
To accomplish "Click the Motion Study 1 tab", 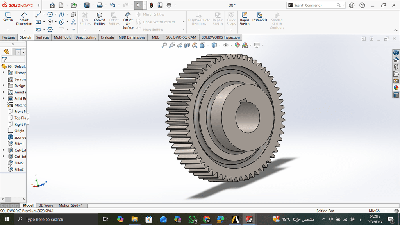I will (x=70, y=205).
